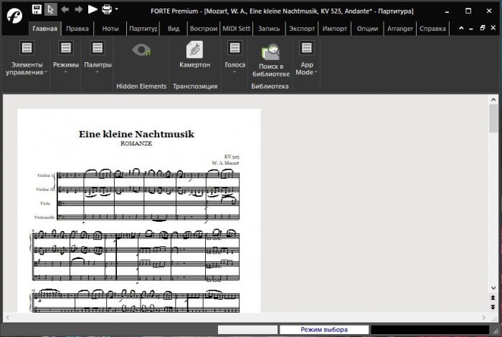
Task: Select the KV 525 opus text
Action: coord(232,157)
